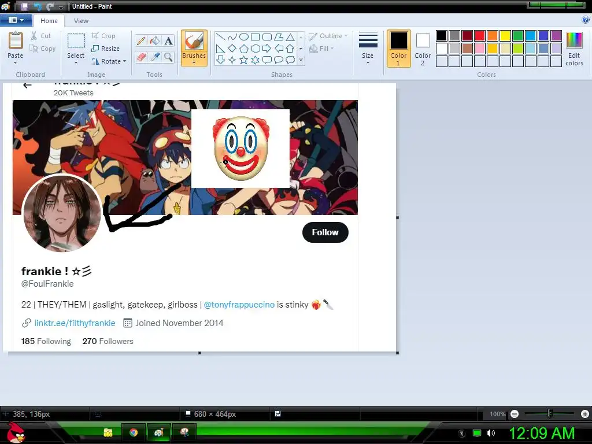Image resolution: width=592 pixels, height=444 pixels.
Task: Click the zoom slider handle
Action: [550, 414]
